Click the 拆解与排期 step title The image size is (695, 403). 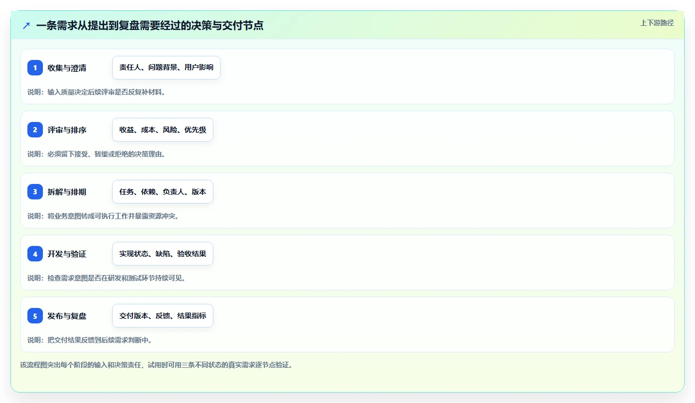coord(67,192)
